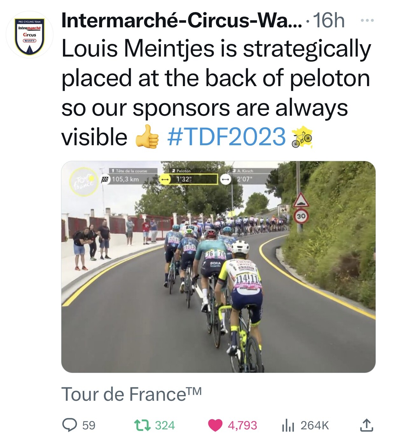
Task: Click the reply speech bubble icon
Action: (x=69, y=425)
